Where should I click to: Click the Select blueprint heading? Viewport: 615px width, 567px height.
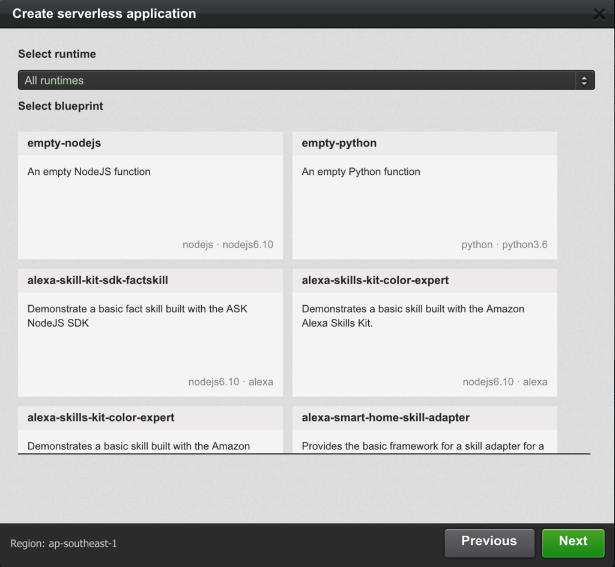tap(61, 106)
